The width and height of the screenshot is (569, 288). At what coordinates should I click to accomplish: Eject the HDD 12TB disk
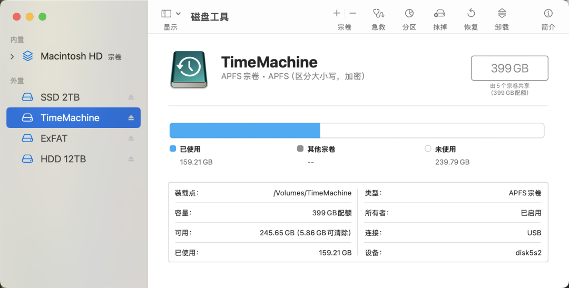pyautogui.click(x=131, y=159)
